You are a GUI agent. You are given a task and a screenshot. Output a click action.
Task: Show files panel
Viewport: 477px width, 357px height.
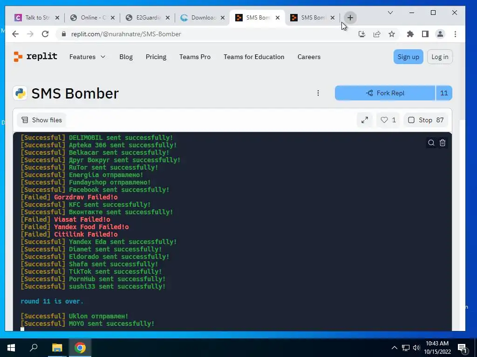tap(41, 120)
